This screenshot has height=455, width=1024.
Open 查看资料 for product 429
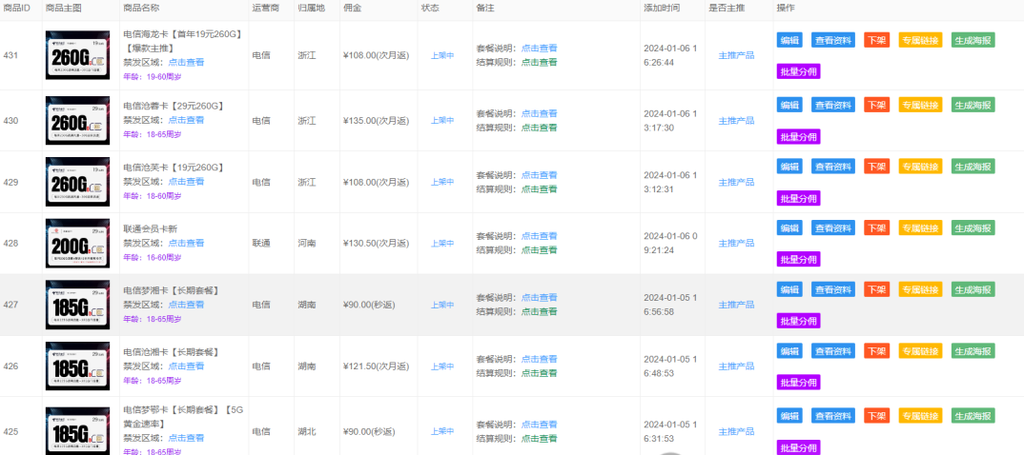(x=833, y=167)
